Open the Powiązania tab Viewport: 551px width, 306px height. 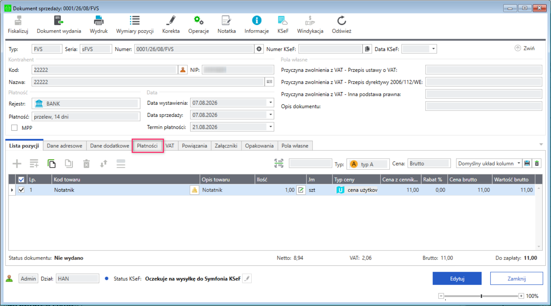tap(194, 146)
